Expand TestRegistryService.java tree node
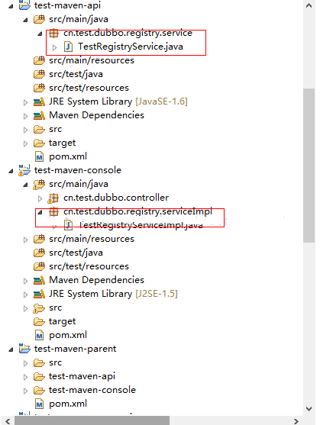 (x=54, y=47)
